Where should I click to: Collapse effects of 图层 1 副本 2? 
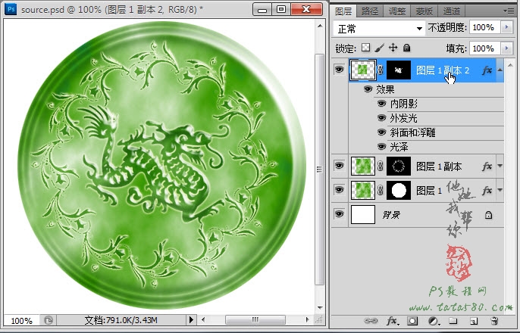click(x=500, y=70)
